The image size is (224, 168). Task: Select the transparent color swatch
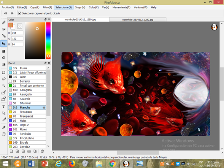(x=19, y=26)
